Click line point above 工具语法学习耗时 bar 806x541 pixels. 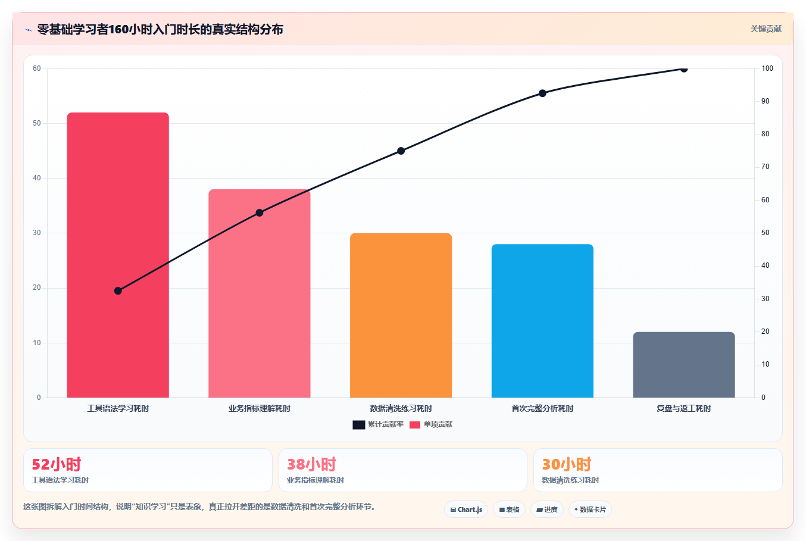[118, 291]
